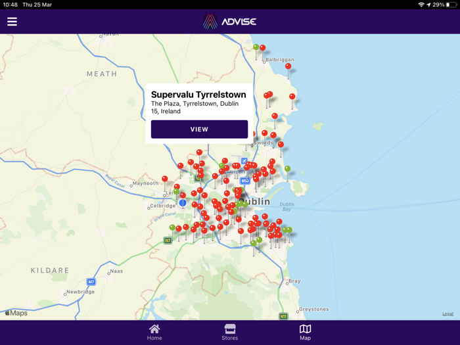Tap the N7 road badge

(168, 241)
